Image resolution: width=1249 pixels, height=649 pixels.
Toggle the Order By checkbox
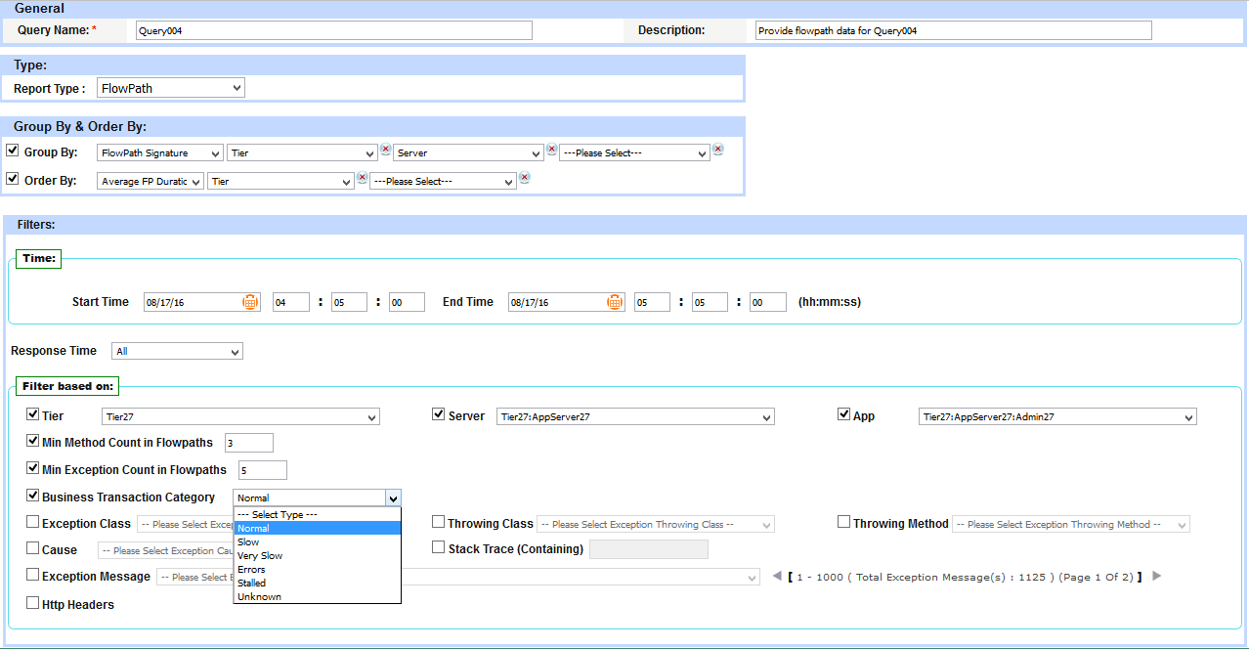click(13, 179)
